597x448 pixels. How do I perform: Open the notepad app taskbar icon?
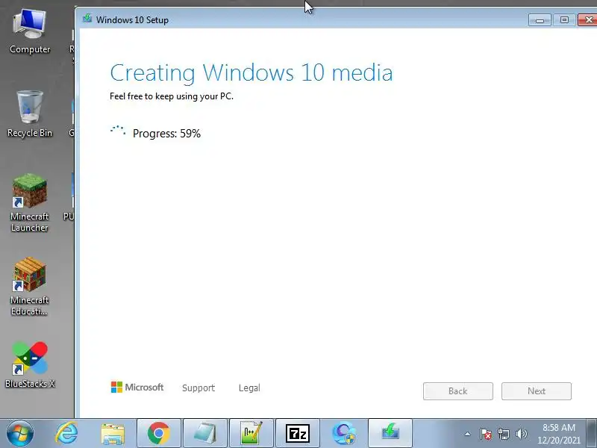(204, 433)
